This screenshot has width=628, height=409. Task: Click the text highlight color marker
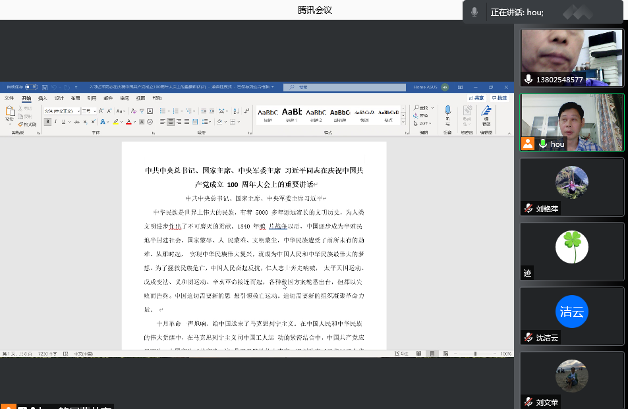coord(115,122)
